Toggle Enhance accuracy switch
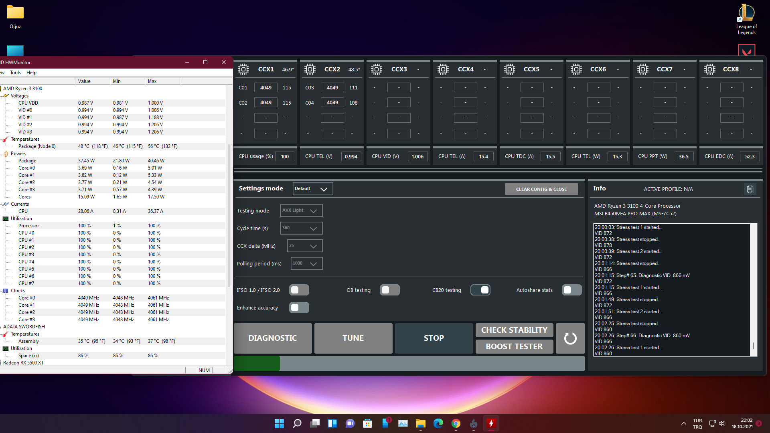The image size is (770, 433). click(x=299, y=308)
